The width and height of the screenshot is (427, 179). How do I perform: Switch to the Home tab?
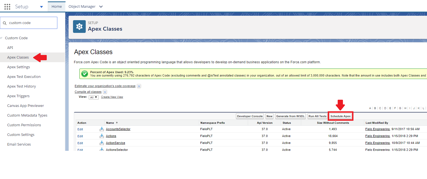tap(57, 7)
